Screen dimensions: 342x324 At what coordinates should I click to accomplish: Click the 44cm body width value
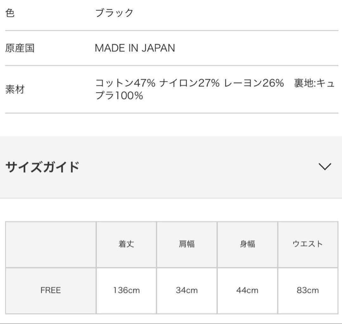[247, 290]
